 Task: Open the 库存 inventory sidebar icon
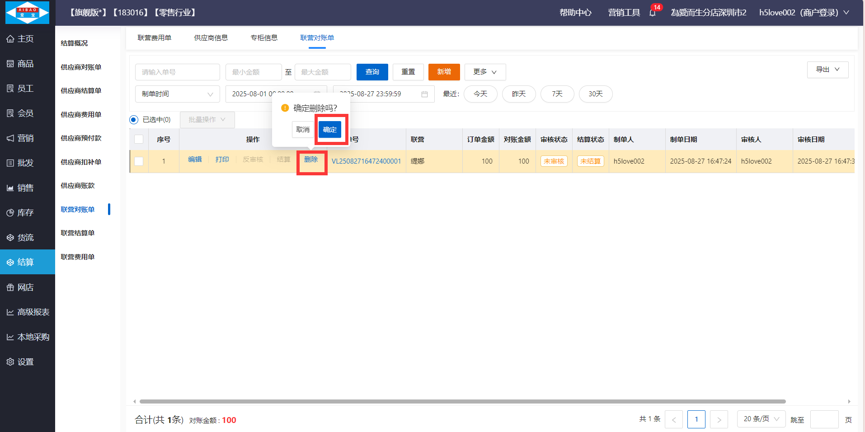click(10, 213)
